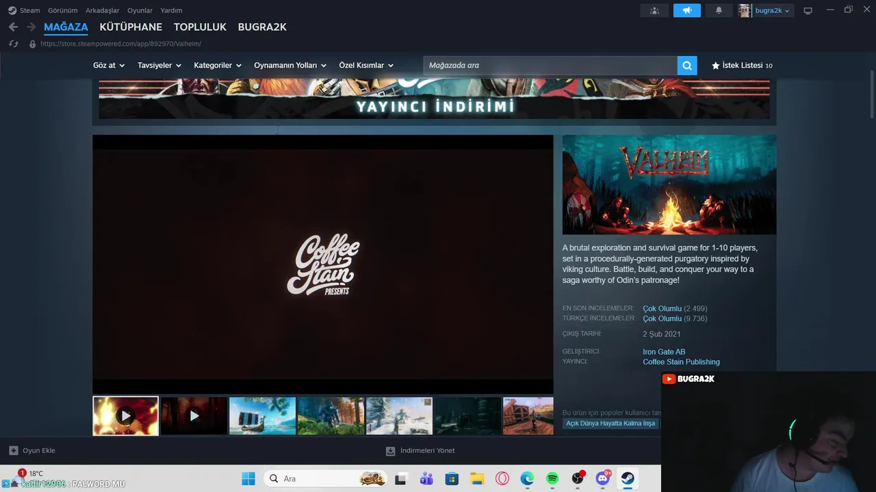Click the Açık Dünya Hayatta Kalma İnşa tag
The image size is (876, 492).
click(x=610, y=424)
